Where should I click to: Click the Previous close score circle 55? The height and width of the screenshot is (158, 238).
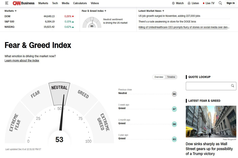tap(174, 94)
